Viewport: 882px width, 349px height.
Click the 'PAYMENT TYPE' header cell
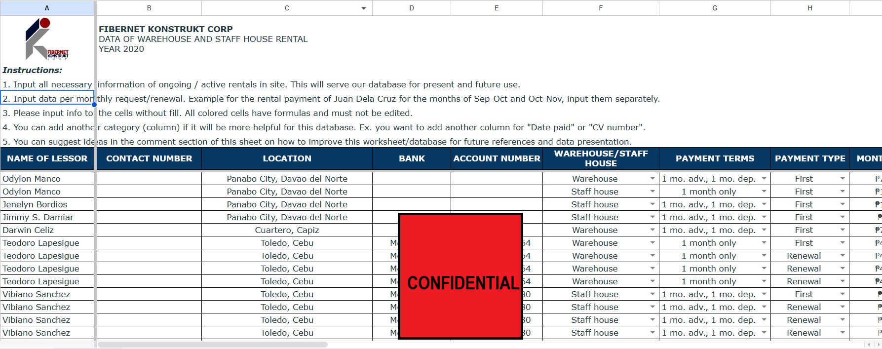[x=810, y=158]
